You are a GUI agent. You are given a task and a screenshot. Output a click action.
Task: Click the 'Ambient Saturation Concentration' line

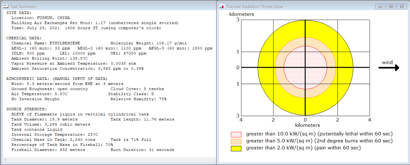[77, 69]
